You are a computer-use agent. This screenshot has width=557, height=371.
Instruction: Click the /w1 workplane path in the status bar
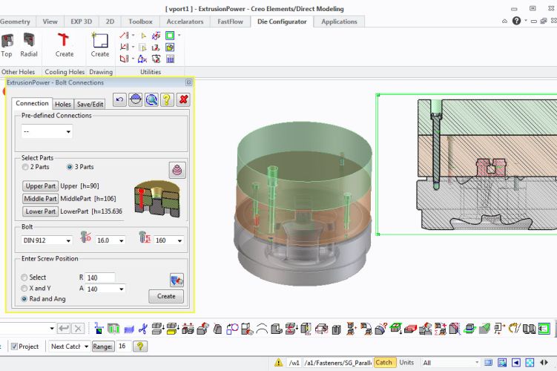tap(294, 363)
